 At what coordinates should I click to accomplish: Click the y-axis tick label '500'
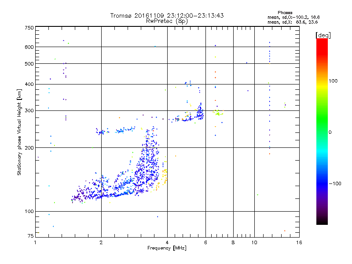click(29, 64)
